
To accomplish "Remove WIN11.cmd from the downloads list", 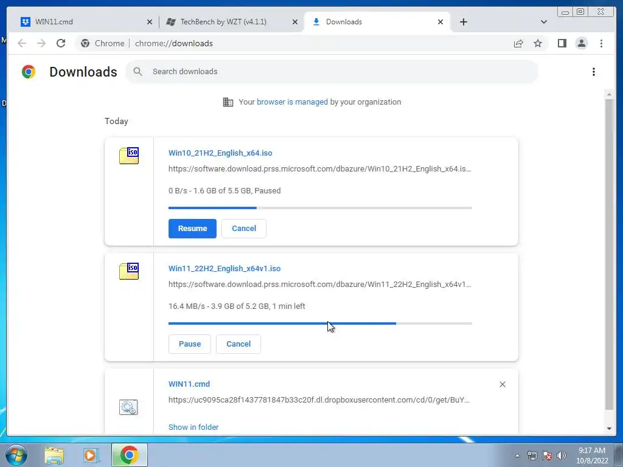I will pyautogui.click(x=502, y=384).
